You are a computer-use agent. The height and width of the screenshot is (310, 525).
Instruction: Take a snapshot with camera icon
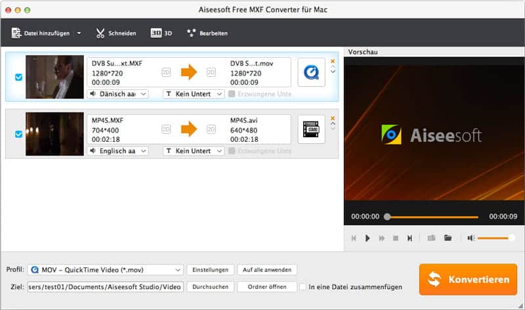click(431, 238)
